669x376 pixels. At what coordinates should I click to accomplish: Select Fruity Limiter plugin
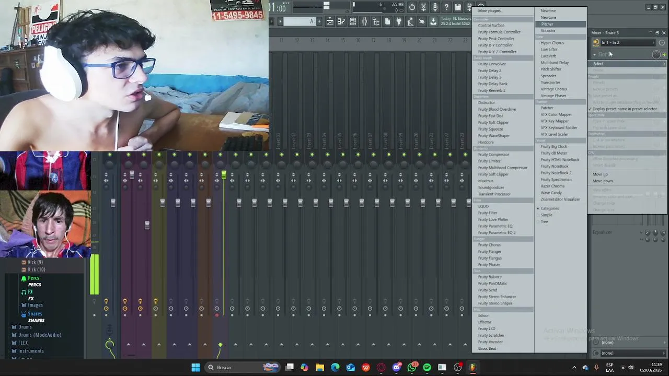[x=489, y=161]
